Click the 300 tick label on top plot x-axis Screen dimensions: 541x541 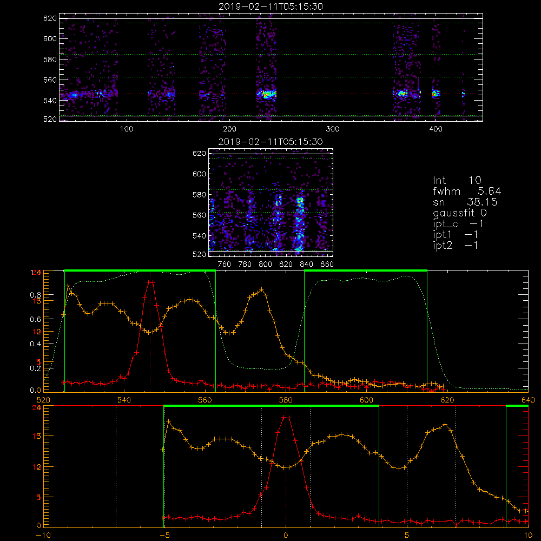333,129
